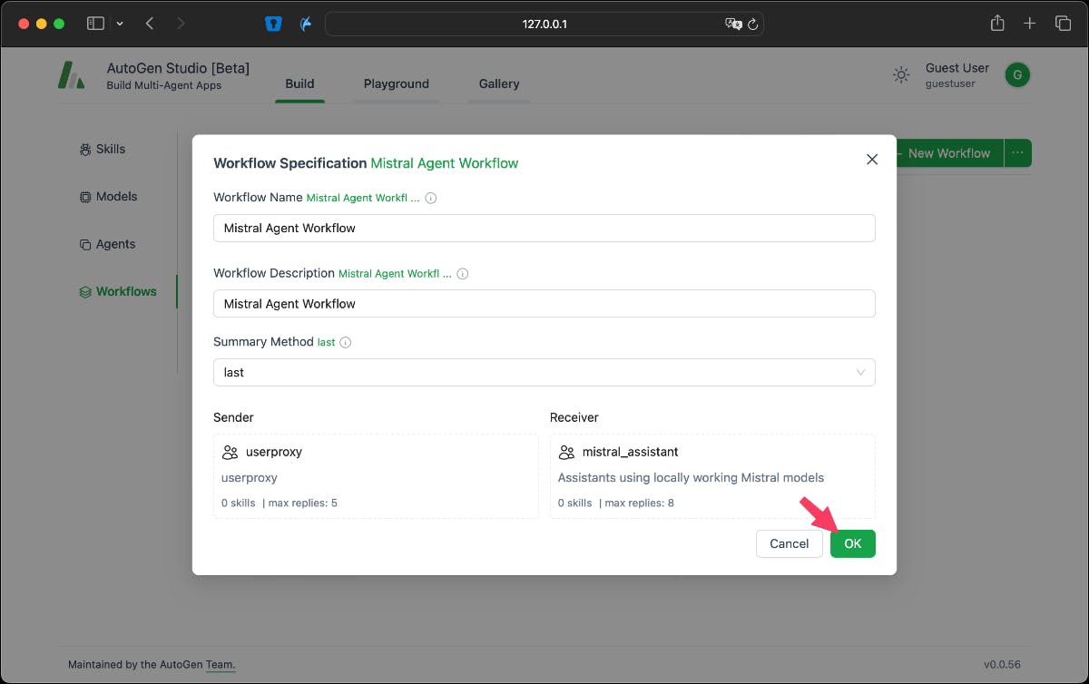Click the Safari address bar
1089x684 pixels.
click(x=544, y=24)
